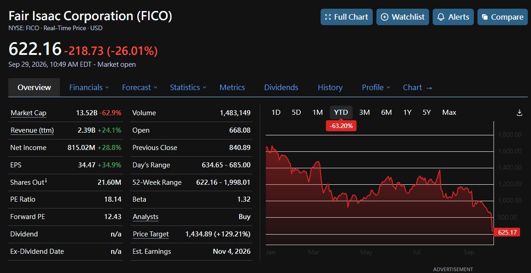Add FICO to Watchlist
Viewport: 531px width, 273px height.
(x=402, y=17)
